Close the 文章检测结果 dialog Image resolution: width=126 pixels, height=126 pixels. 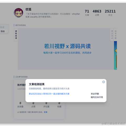coord(103,82)
